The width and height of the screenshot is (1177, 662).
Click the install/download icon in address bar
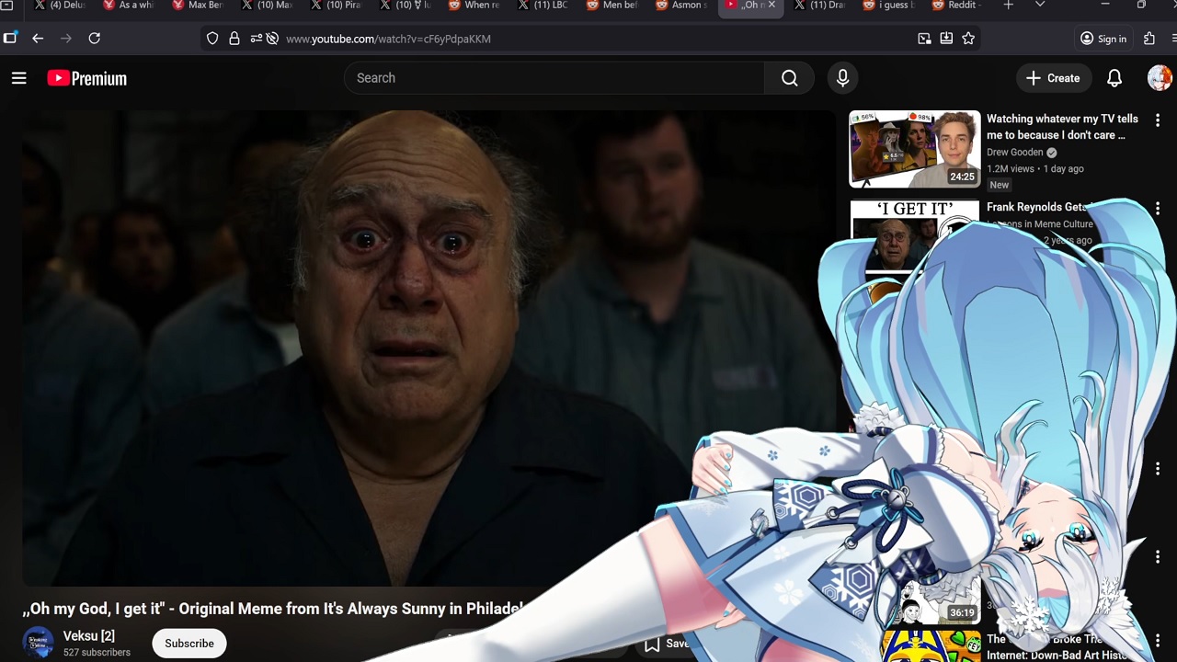click(x=946, y=39)
